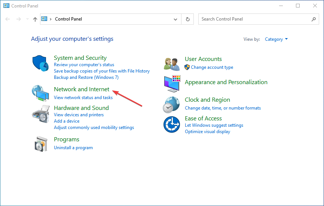Minimize the Control Panel window

pyautogui.click(x=281, y=6)
